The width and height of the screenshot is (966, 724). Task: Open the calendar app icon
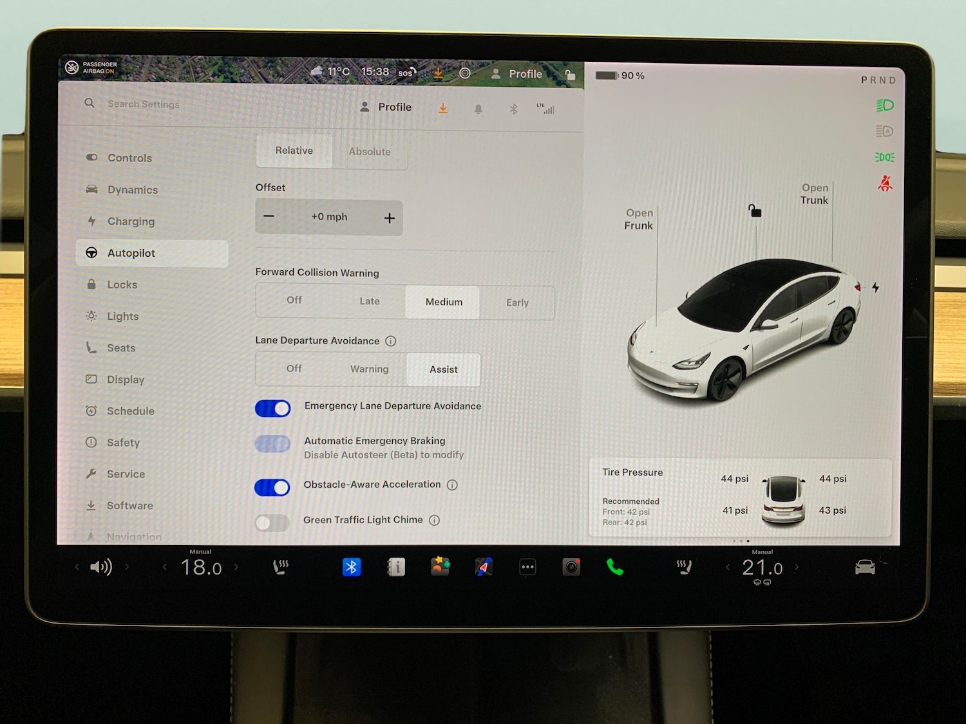pos(440,567)
